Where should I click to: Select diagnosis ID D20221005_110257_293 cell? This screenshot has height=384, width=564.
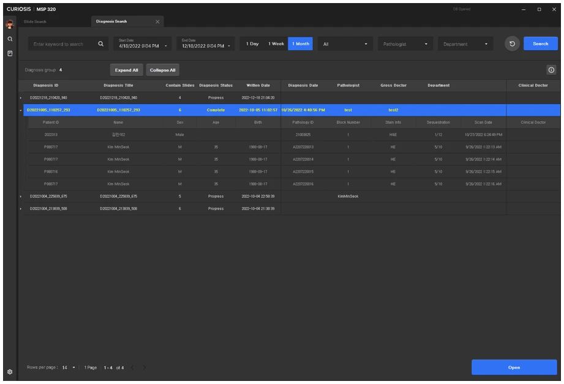(x=48, y=110)
